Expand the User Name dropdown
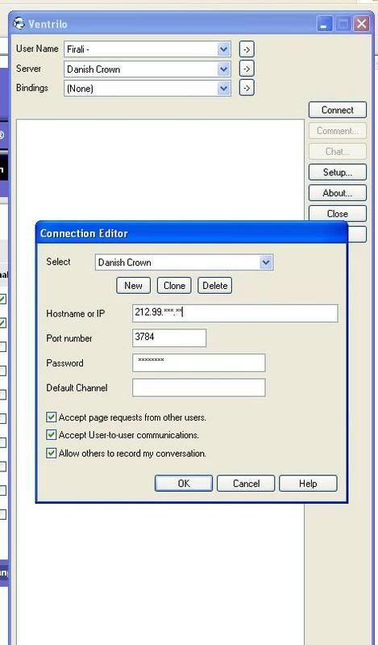Viewport: 378px width, 645px height. [x=223, y=49]
